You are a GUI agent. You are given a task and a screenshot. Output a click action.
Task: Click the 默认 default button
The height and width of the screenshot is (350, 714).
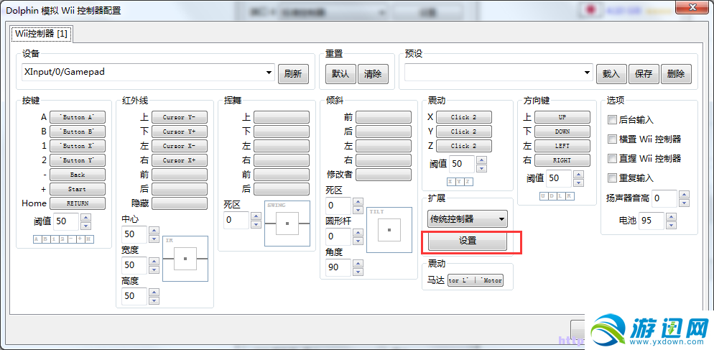point(340,74)
